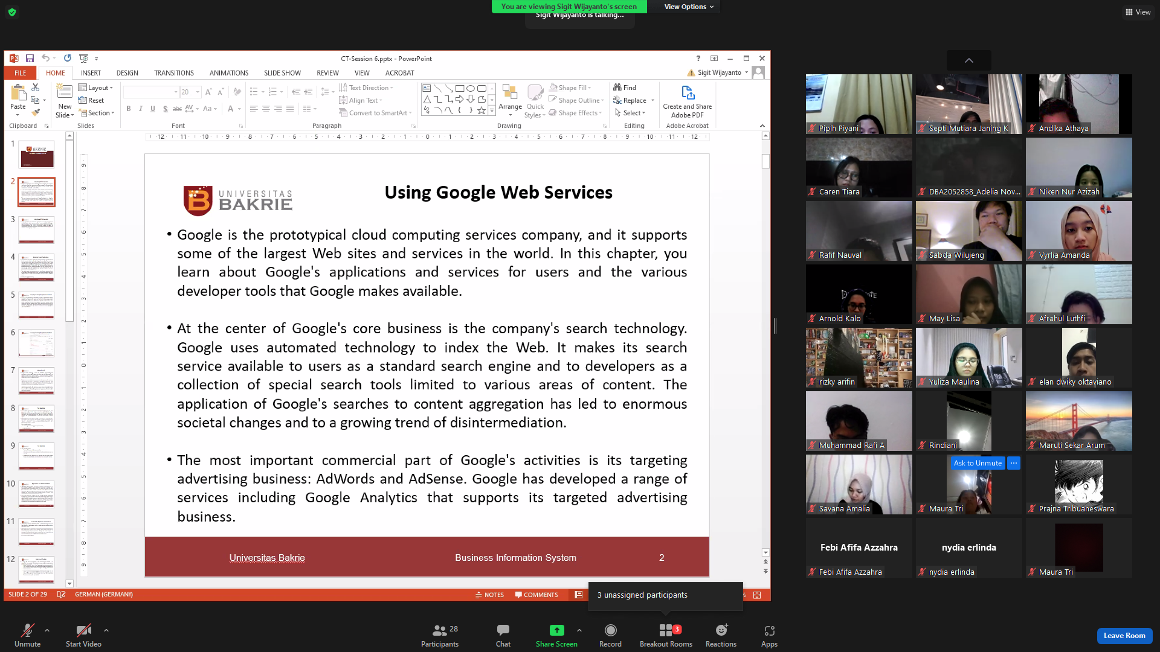Click the font name input box
The height and width of the screenshot is (652, 1160).
tap(150, 92)
